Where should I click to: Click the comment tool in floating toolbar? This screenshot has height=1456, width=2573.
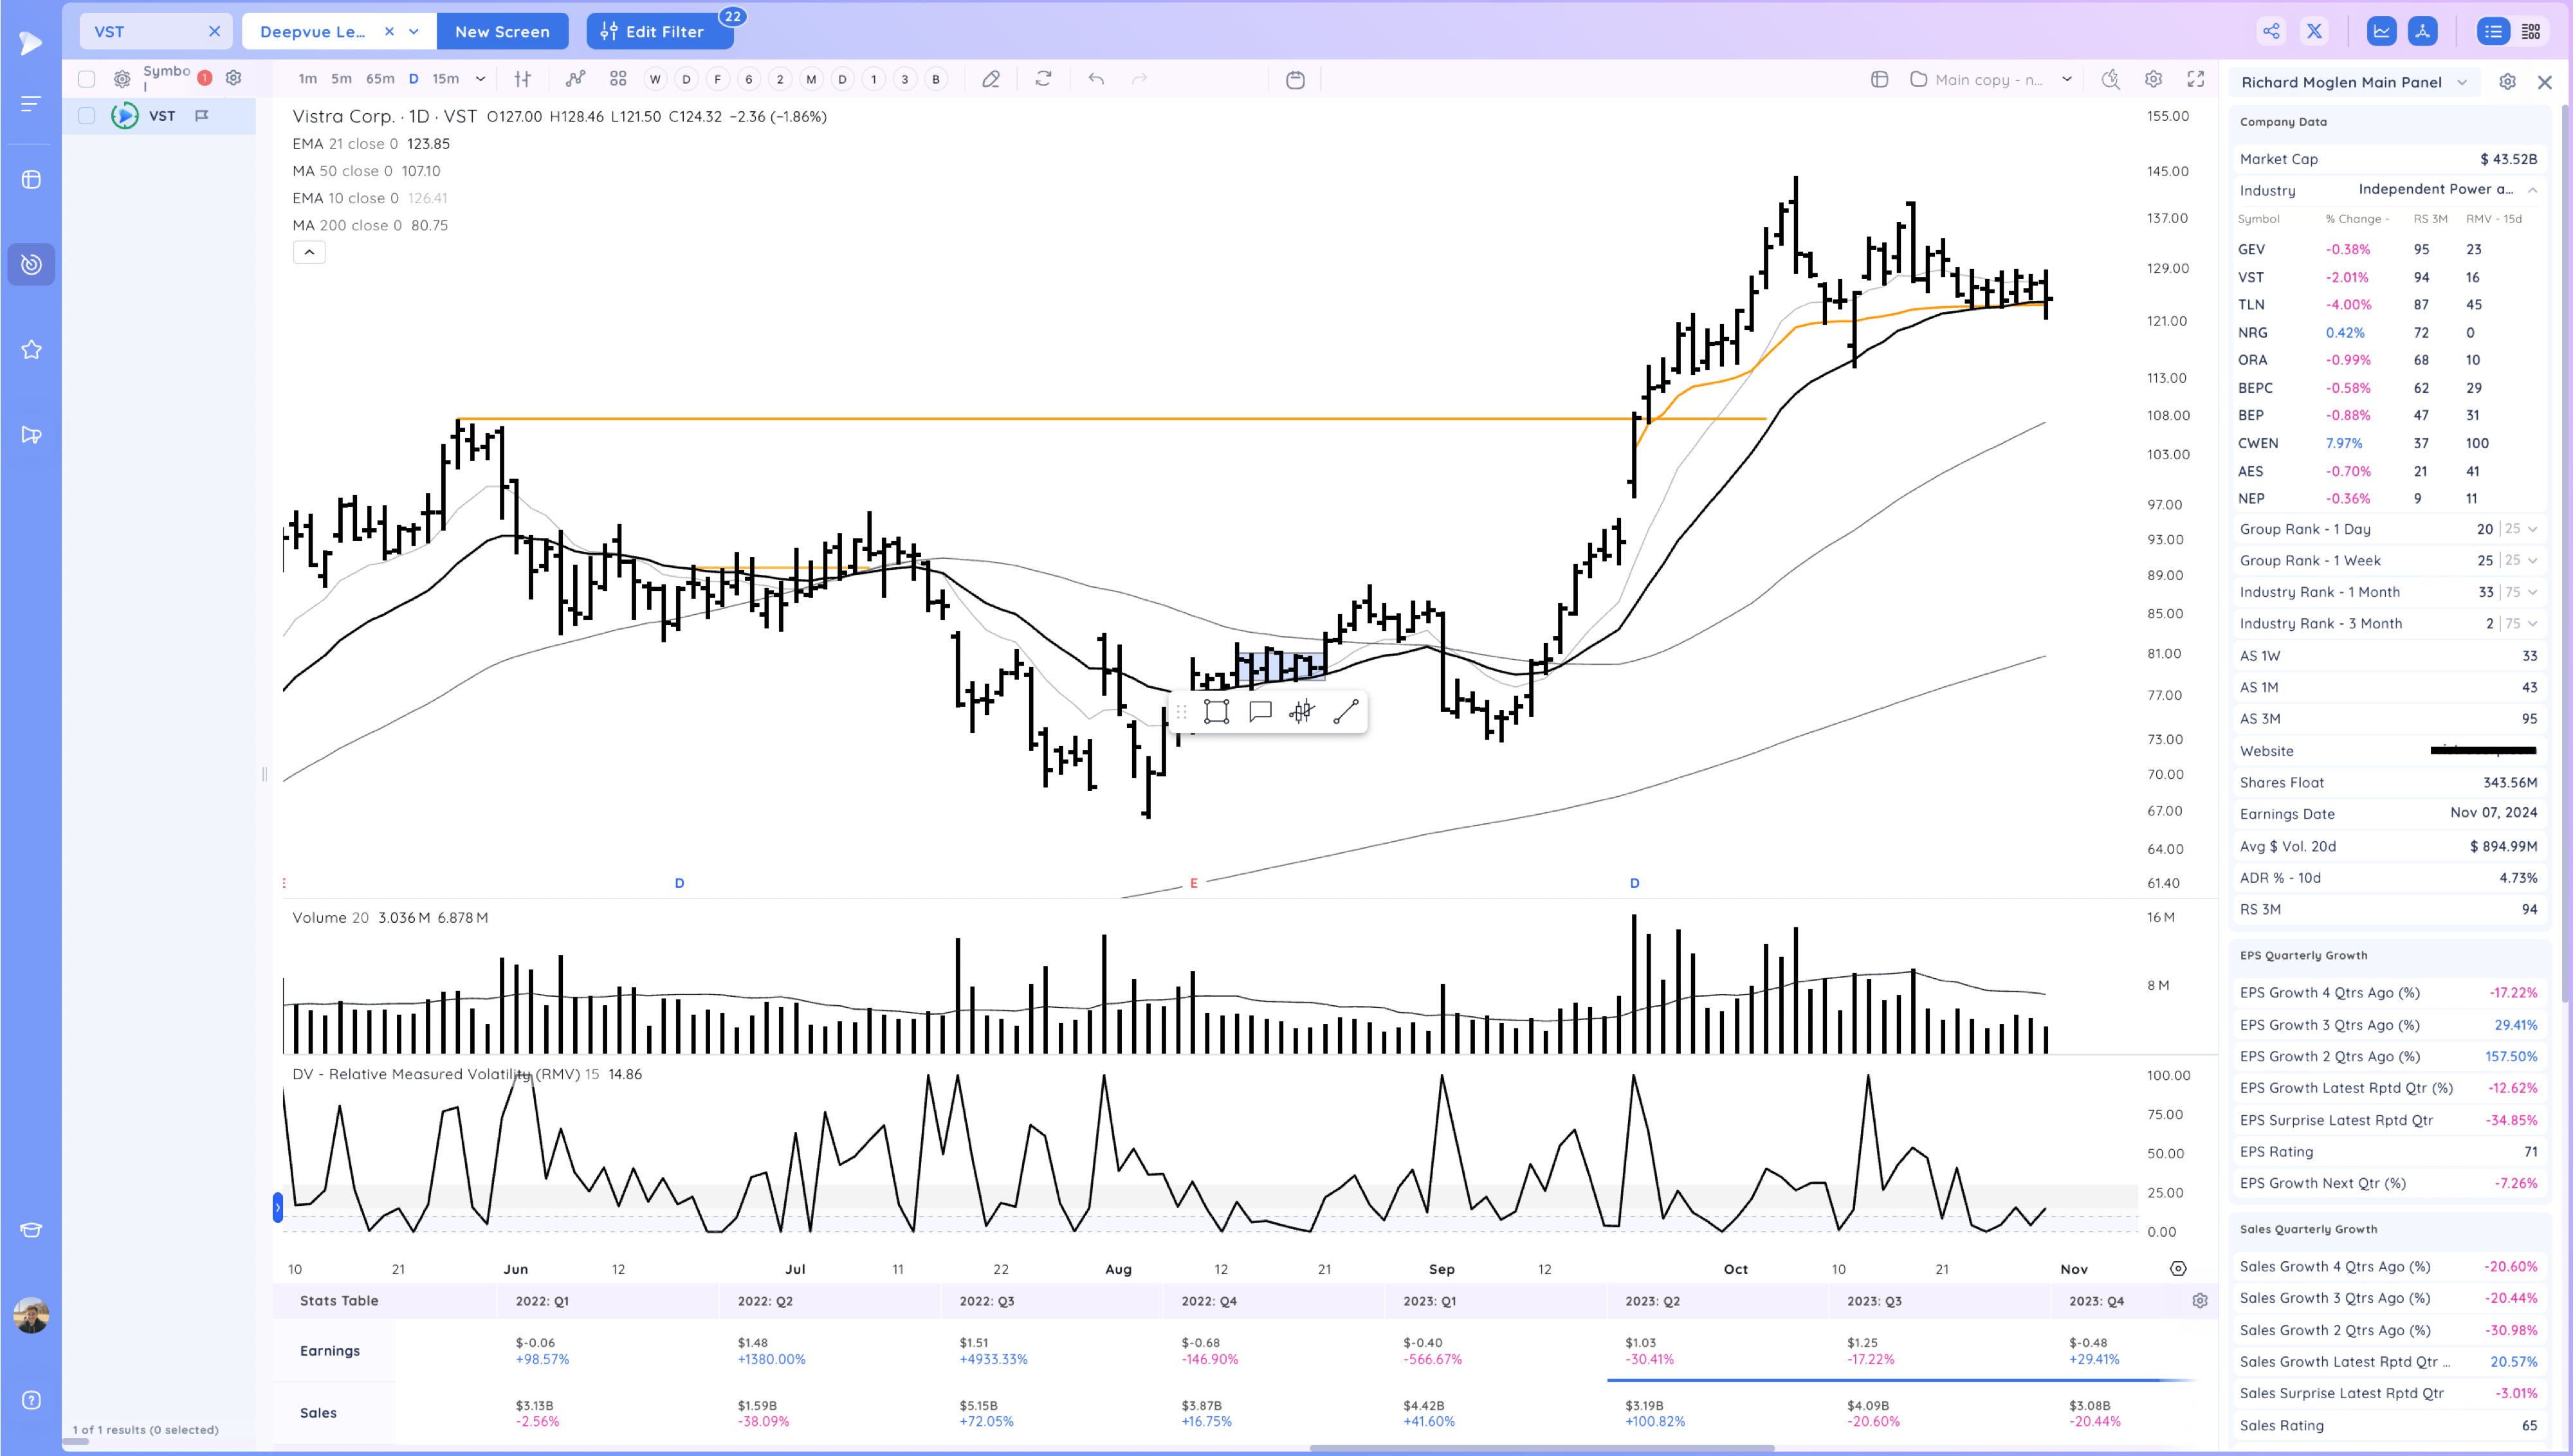pyautogui.click(x=1260, y=711)
